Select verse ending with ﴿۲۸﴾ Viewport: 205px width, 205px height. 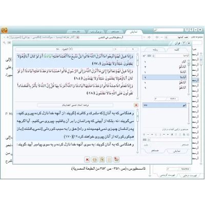(75, 89)
